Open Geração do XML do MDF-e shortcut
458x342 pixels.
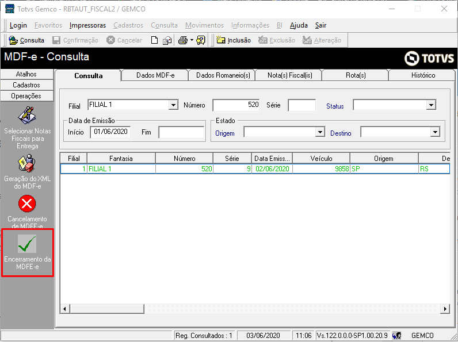click(x=27, y=172)
